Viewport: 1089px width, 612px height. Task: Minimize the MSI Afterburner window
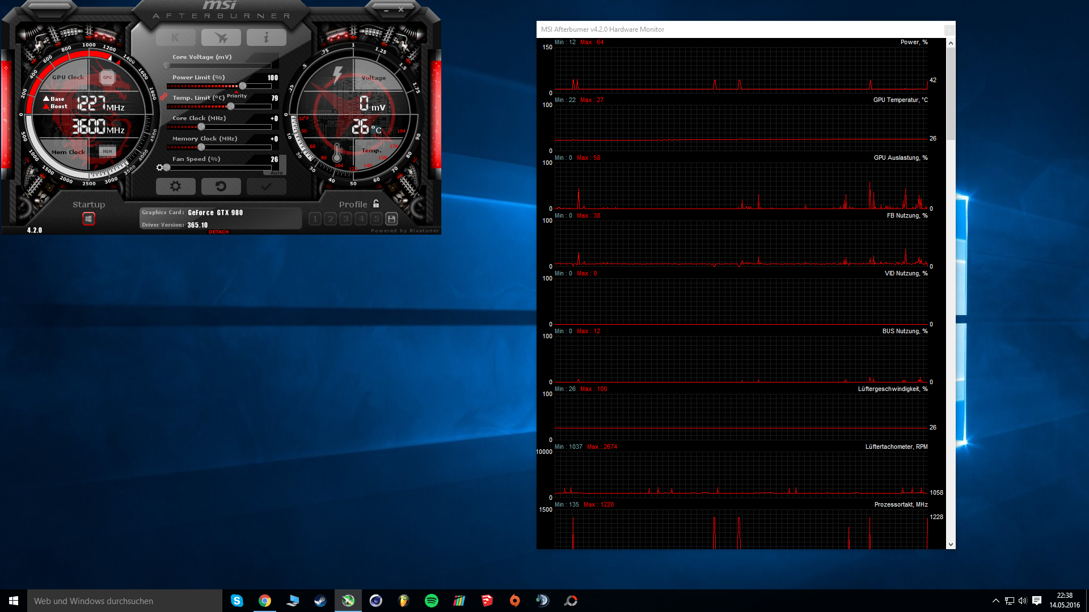[x=386, y=10]
